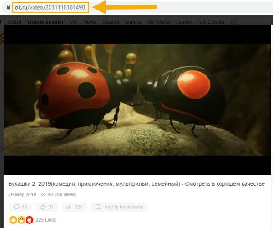
Task: Click the bookmark ribbon icon
Action: [x=98, y=207]
